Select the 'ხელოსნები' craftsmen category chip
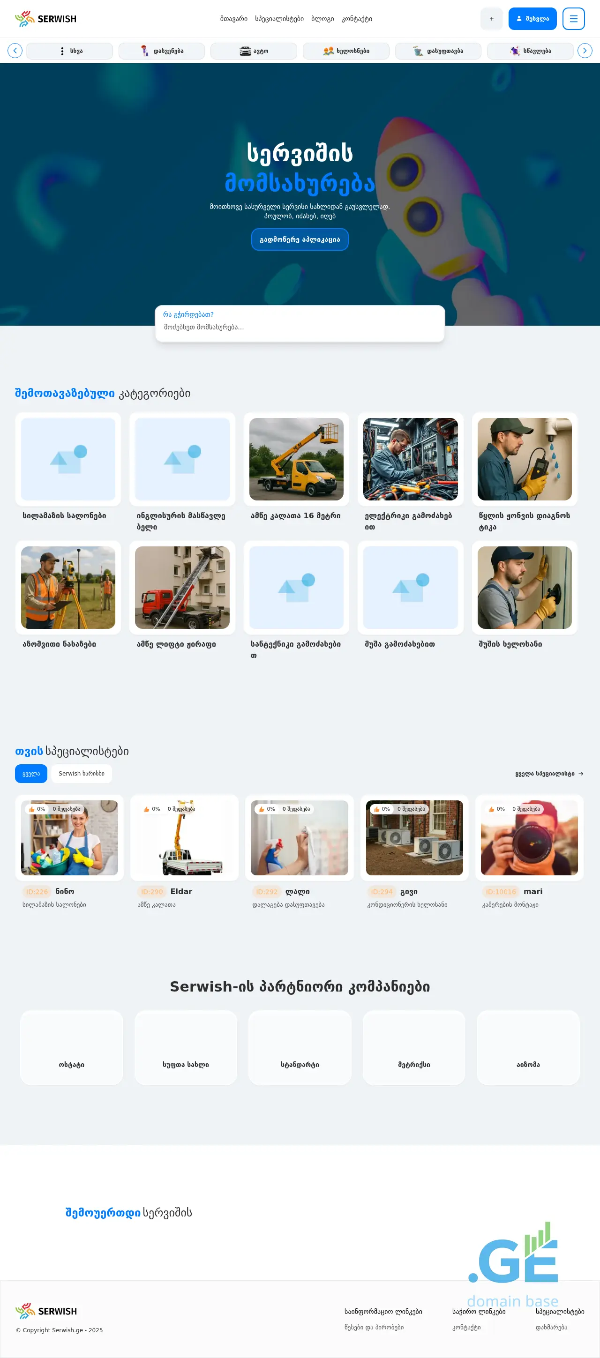The width and height of the screenshot is (600, 1358). [346, 51]
